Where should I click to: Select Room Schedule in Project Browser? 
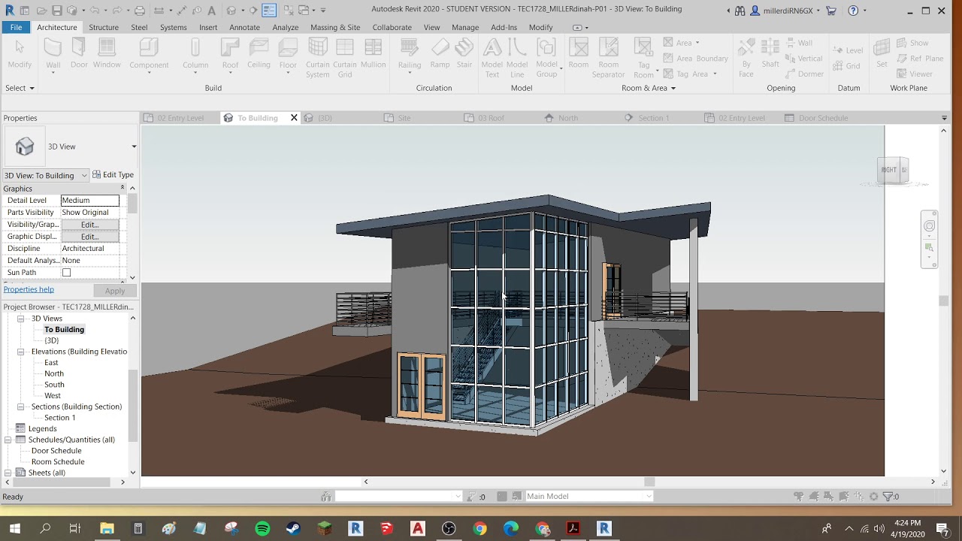tap(58, 462)
